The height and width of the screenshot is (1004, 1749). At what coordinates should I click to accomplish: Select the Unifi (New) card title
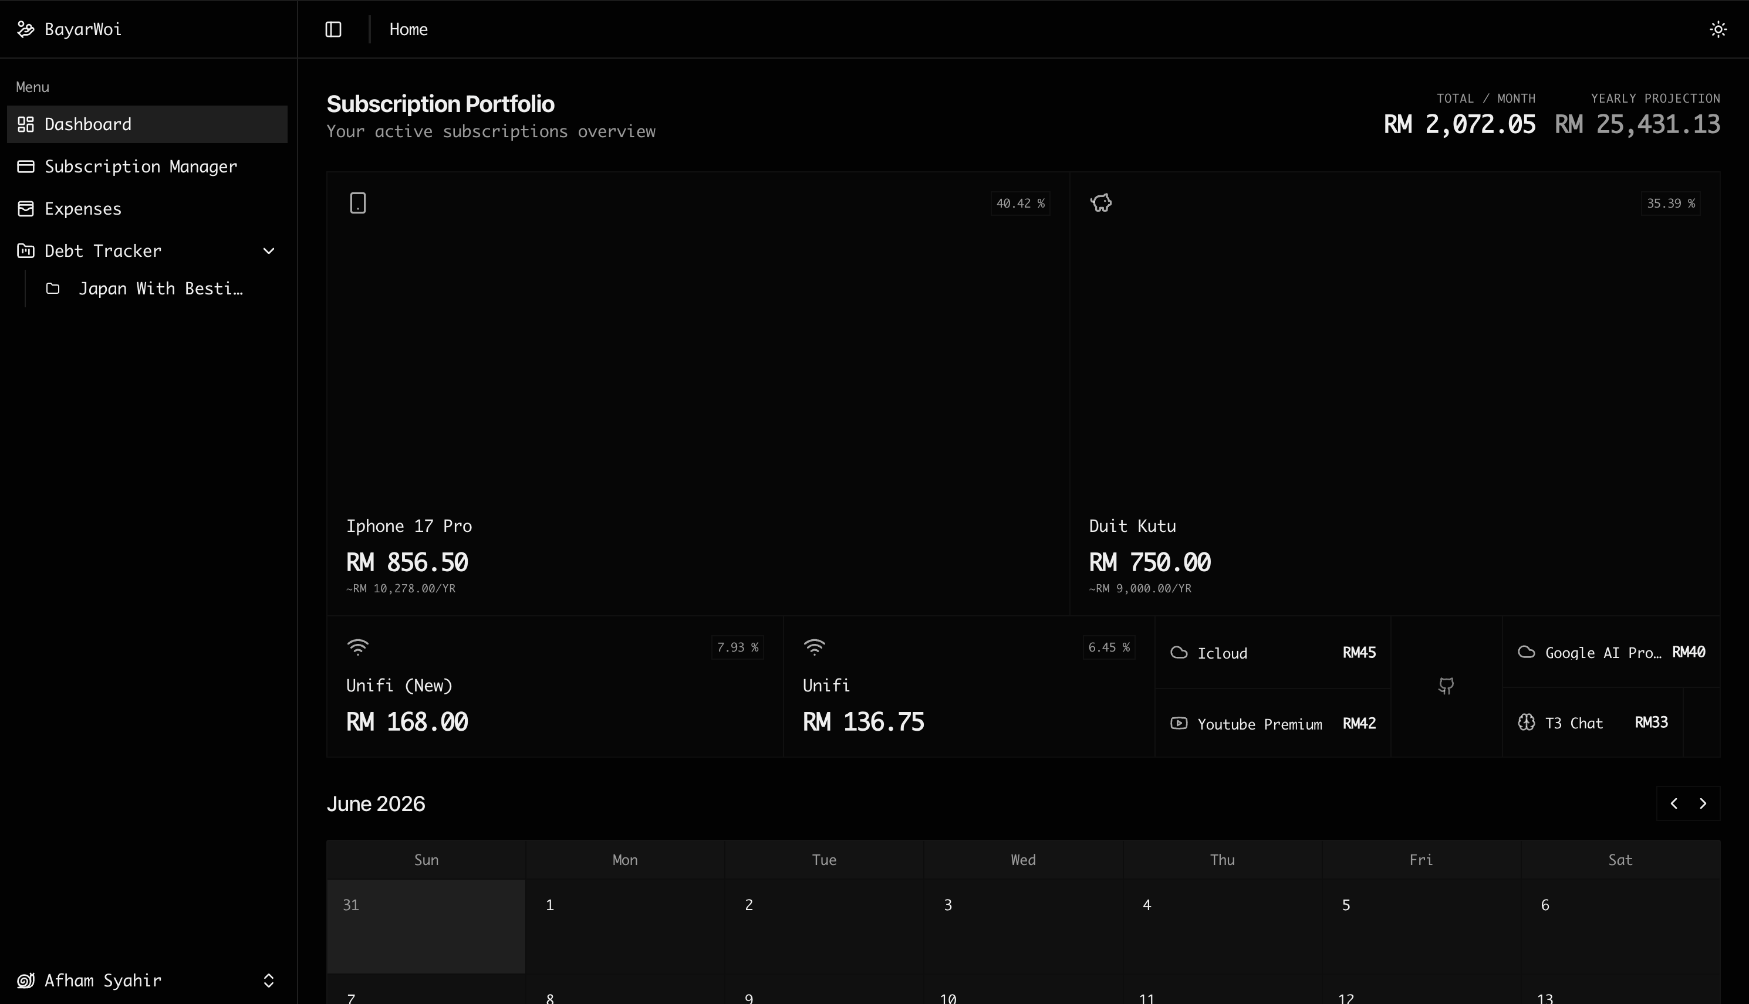(399, 686)
